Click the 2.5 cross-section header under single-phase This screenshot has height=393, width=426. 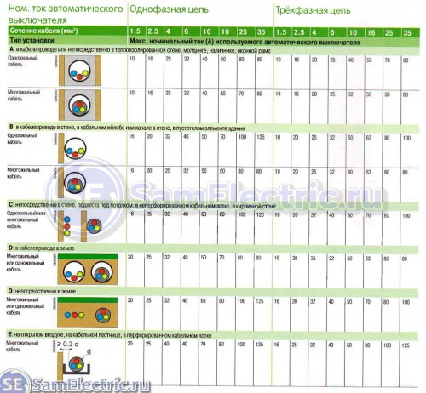coord(153,31)
